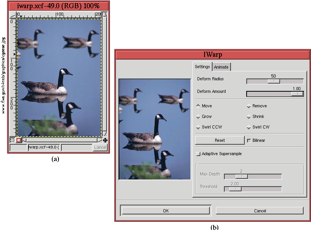Select the Shrink deform mode
The width and height of the screenshot is (311, 230).
249,116
